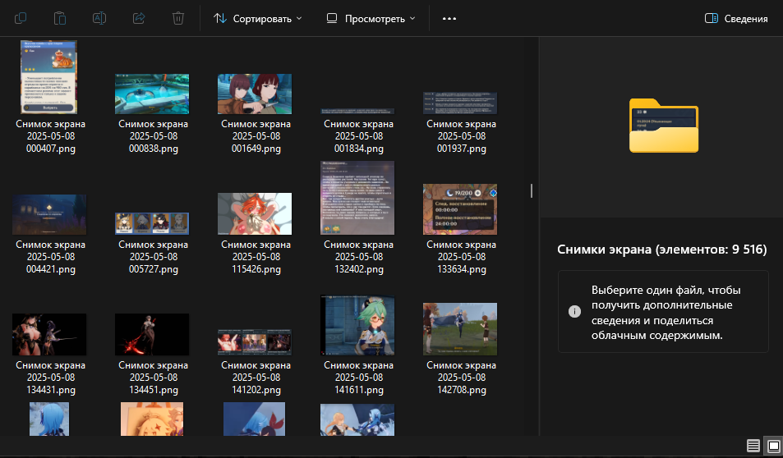The image size is (783, 458).
Task: Switch to details list view icon
Action: tap(753, 446)
